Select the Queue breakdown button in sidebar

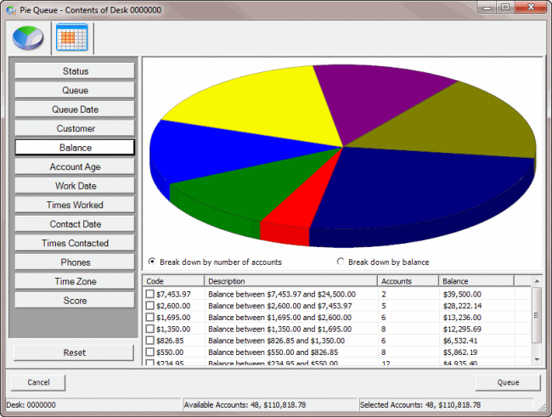(75, 90)
